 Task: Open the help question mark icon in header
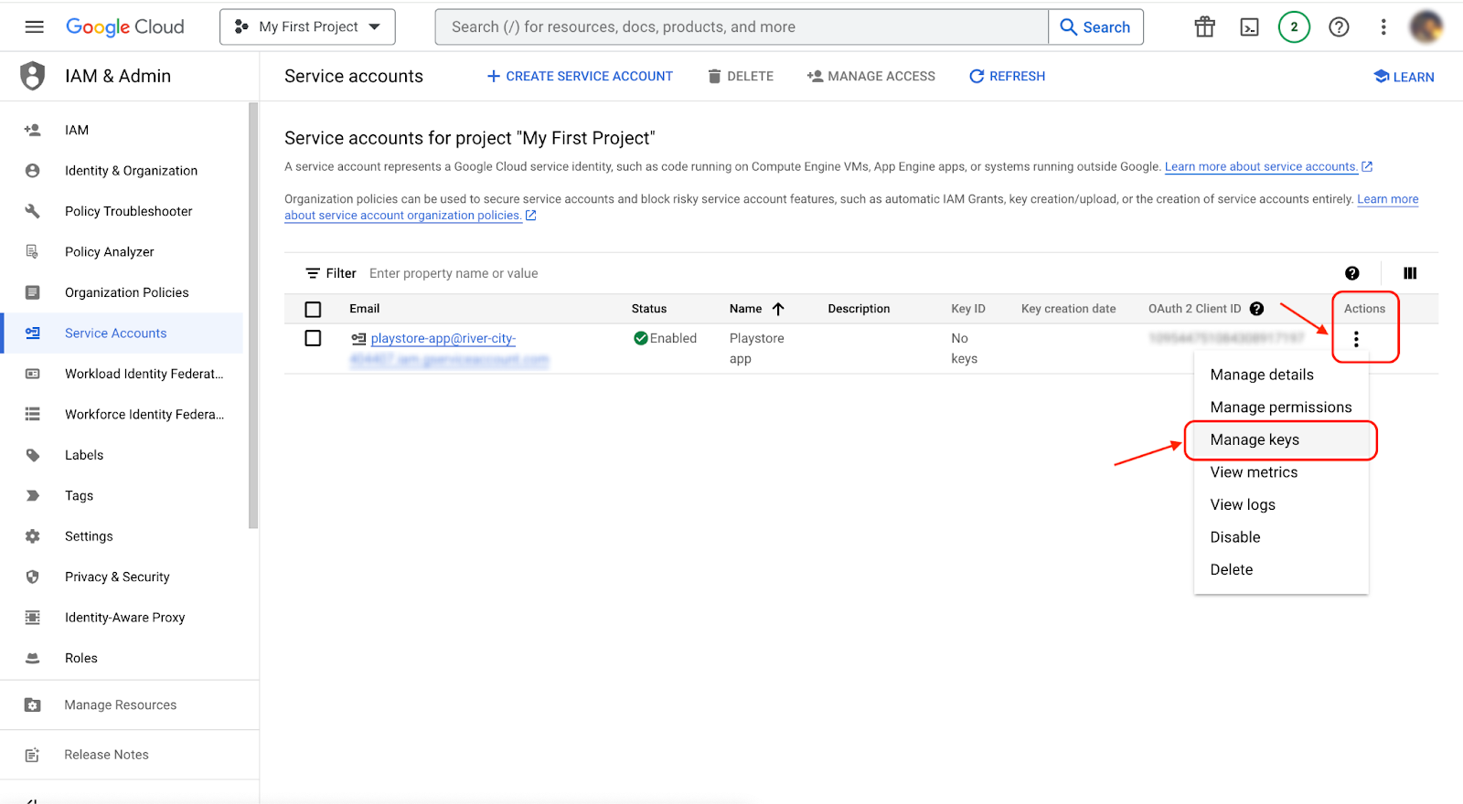coord(1339,27)
